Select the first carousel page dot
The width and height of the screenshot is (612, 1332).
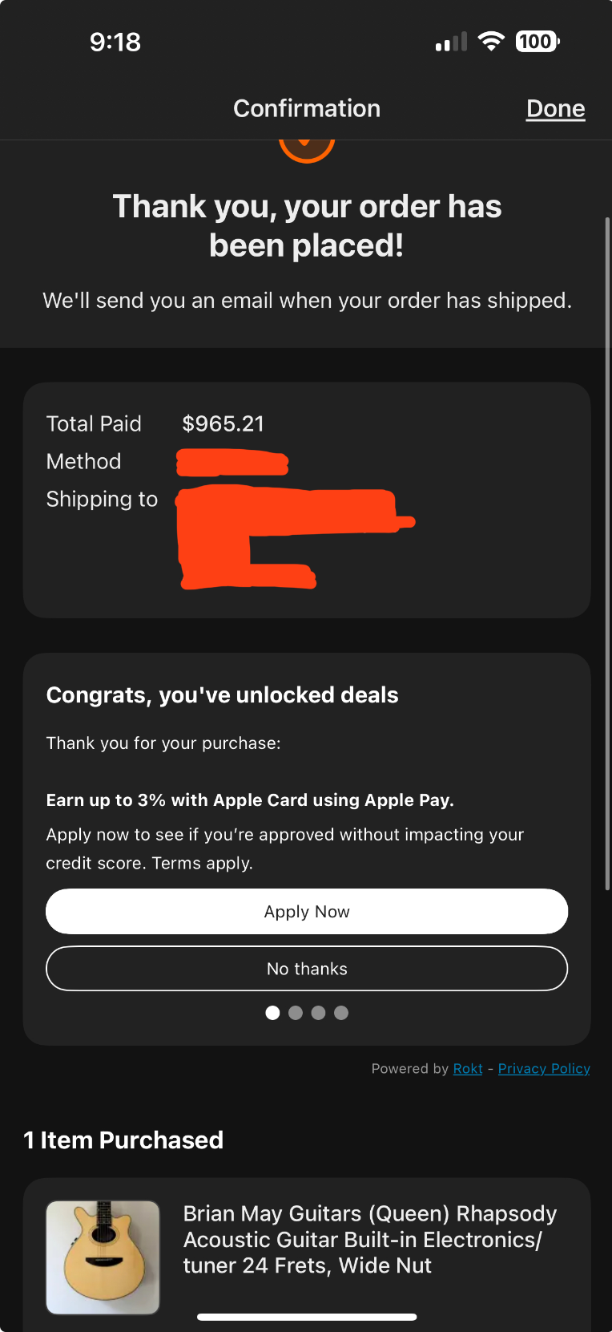point(272,1013)
